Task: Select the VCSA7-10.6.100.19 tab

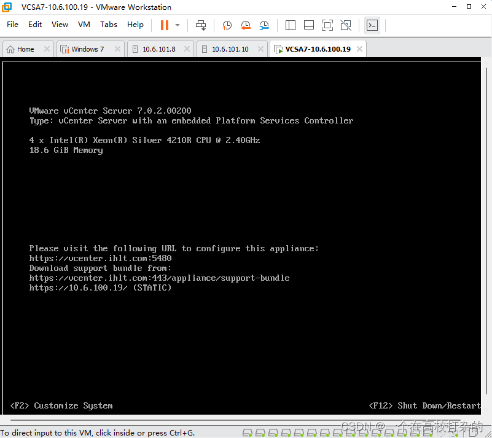Action: [318, 49]
